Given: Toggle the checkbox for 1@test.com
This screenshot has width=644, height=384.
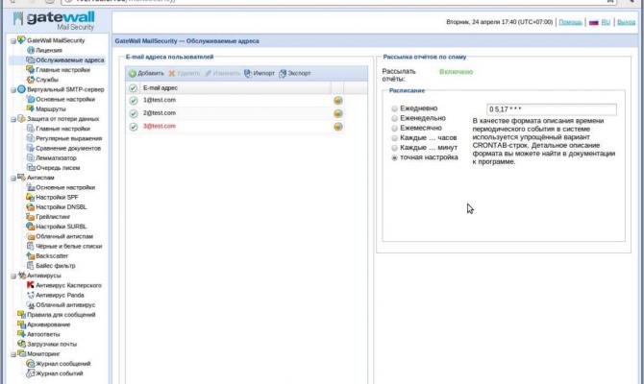Looking at the screenshot, I should [x=133, y=101].
